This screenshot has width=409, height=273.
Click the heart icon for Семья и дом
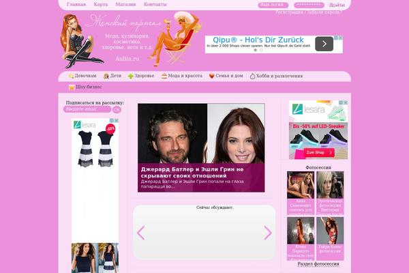pyautogui.click(x=212, y=76)
